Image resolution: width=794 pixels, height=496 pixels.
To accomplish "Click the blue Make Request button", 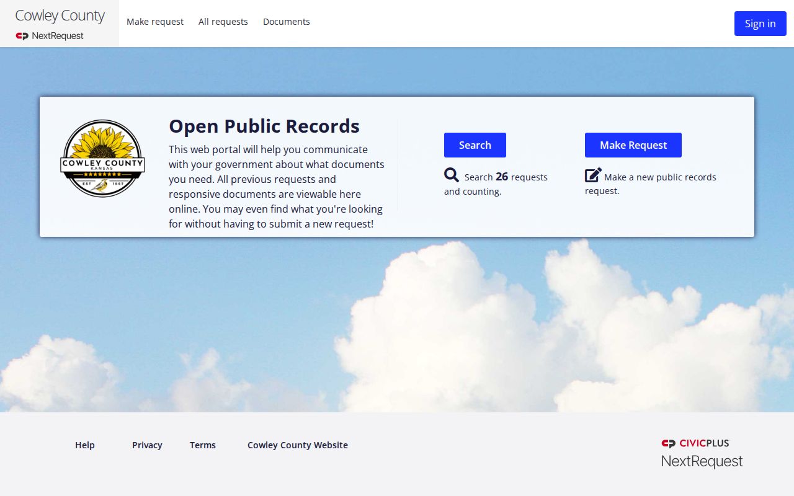I will point(633,145).
